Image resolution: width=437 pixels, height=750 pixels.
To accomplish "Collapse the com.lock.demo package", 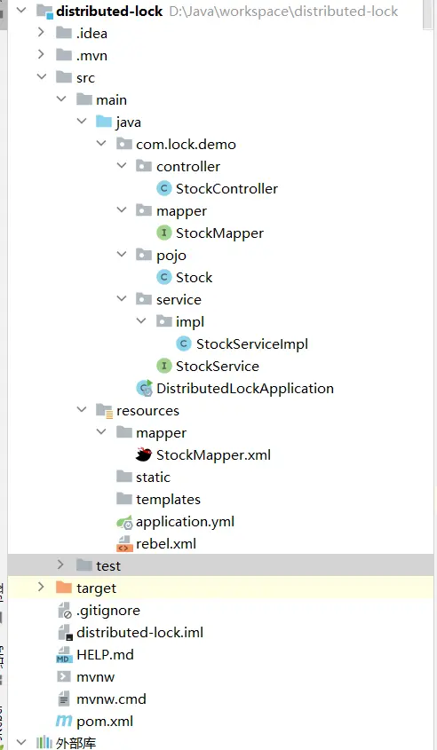I will [x=101, y=144].
